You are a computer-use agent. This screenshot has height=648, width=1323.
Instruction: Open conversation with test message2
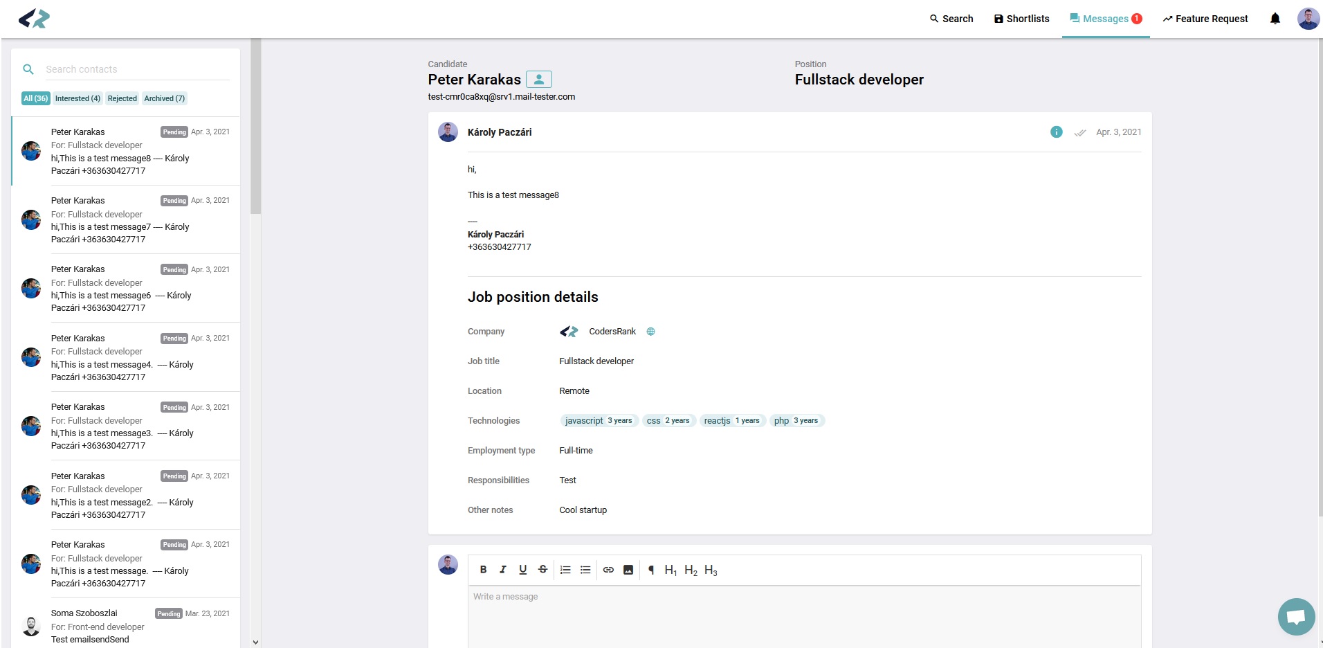point(126,495)
